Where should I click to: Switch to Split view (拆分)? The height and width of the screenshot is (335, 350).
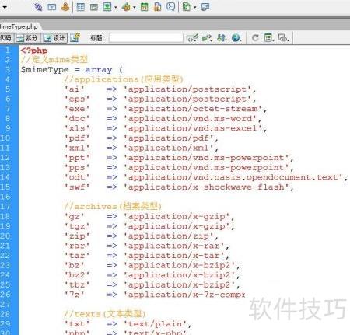click(27, 38)
